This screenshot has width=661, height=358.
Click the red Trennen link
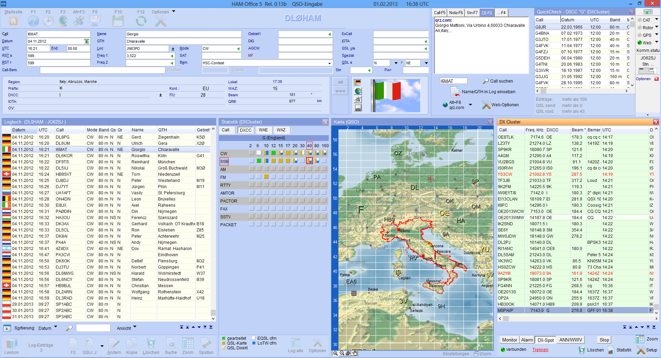(541, 350)
